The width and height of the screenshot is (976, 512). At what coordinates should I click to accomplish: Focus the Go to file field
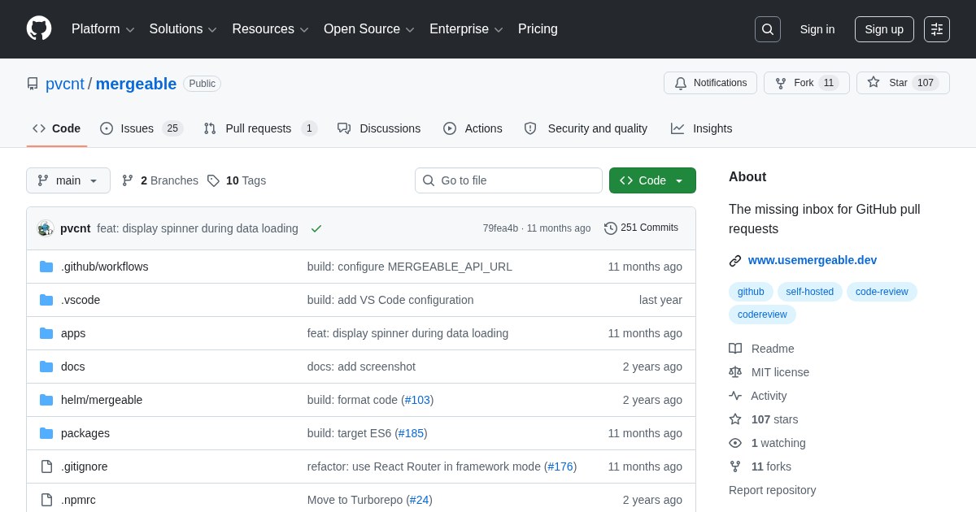[508, 180]
